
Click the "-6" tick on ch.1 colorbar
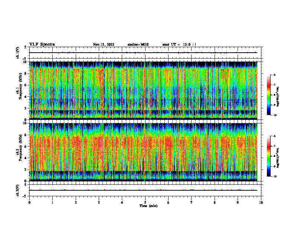pyautogui.click(x=274, y=75)
